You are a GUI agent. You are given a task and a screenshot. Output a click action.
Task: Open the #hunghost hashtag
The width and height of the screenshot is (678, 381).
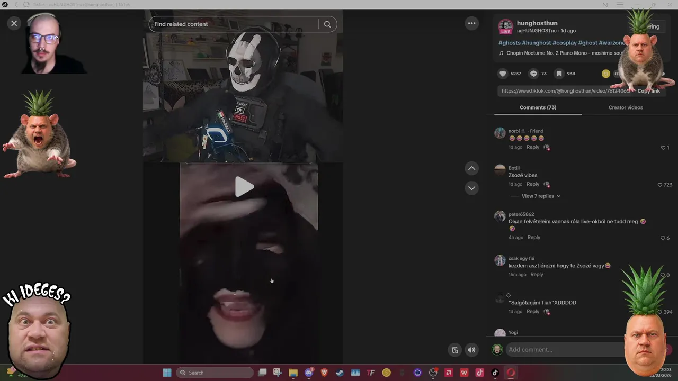click(x=536, y=43)
